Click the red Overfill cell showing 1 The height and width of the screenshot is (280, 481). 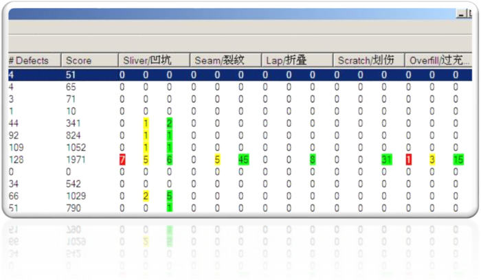[x=408, y=160]
